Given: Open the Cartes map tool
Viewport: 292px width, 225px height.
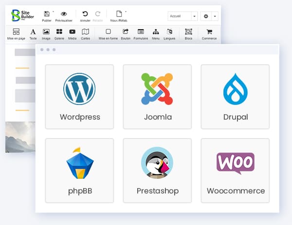Looking at the screenshot, I should [85, 32].
